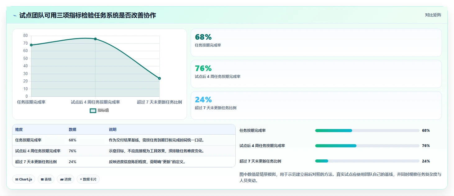Click the 68% cell in the table
454x196 pixels.
click(x=72, y=140)
